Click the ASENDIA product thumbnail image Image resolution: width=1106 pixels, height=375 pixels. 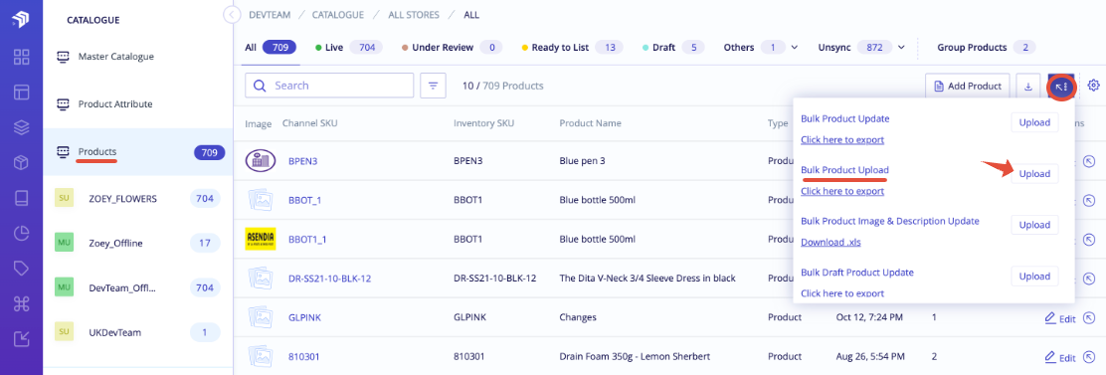click(260, 239)
